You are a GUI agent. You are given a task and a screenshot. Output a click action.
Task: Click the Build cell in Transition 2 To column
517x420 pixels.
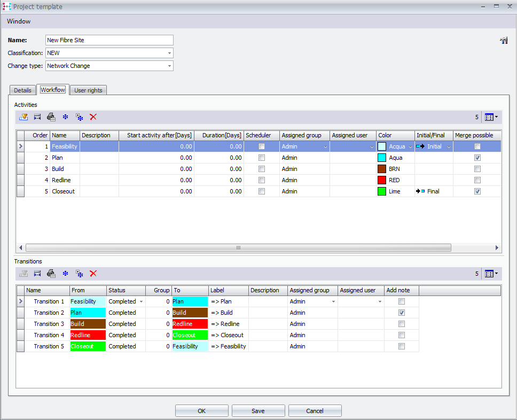coord(190,313)
